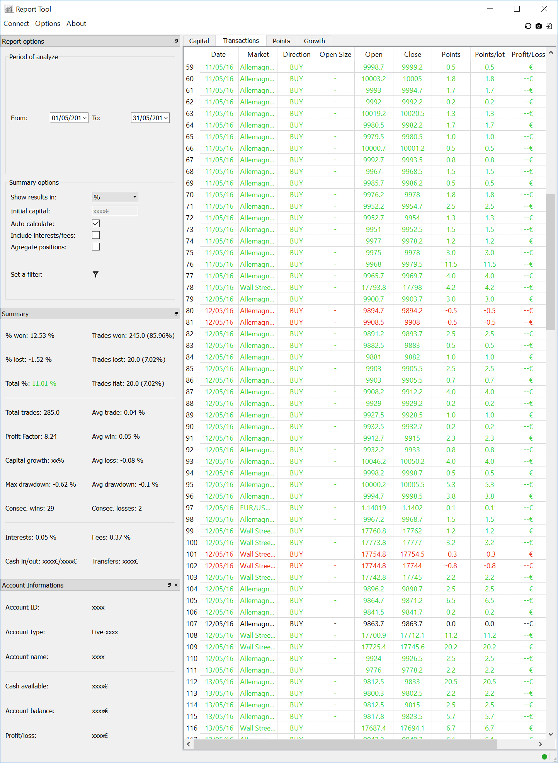Sort by the Open column header
Viewport: 558px width, 763px height.
374,54
